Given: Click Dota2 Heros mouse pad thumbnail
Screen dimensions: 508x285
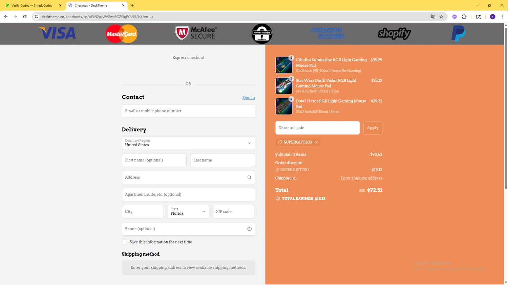Looking at the screenshot, I should 284,106.
